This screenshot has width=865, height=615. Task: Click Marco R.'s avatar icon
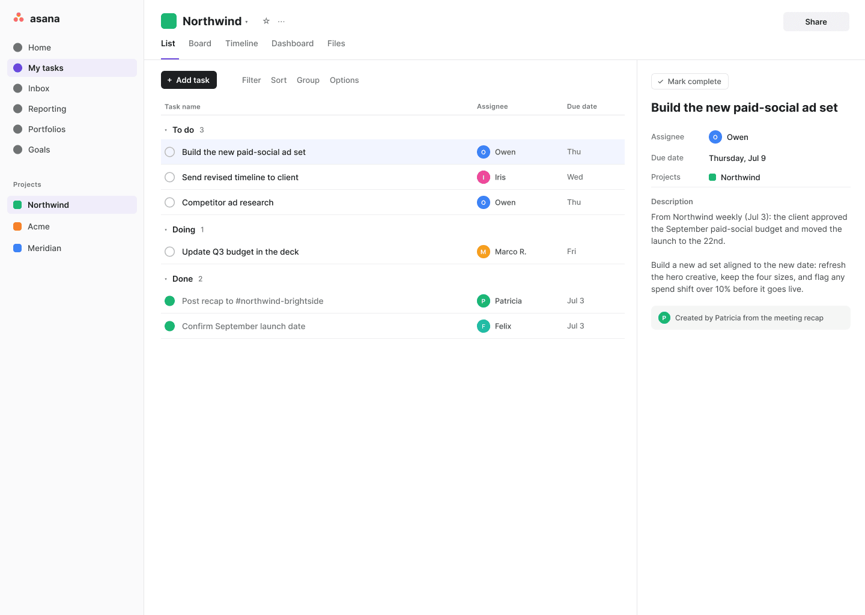click(484, 252)
